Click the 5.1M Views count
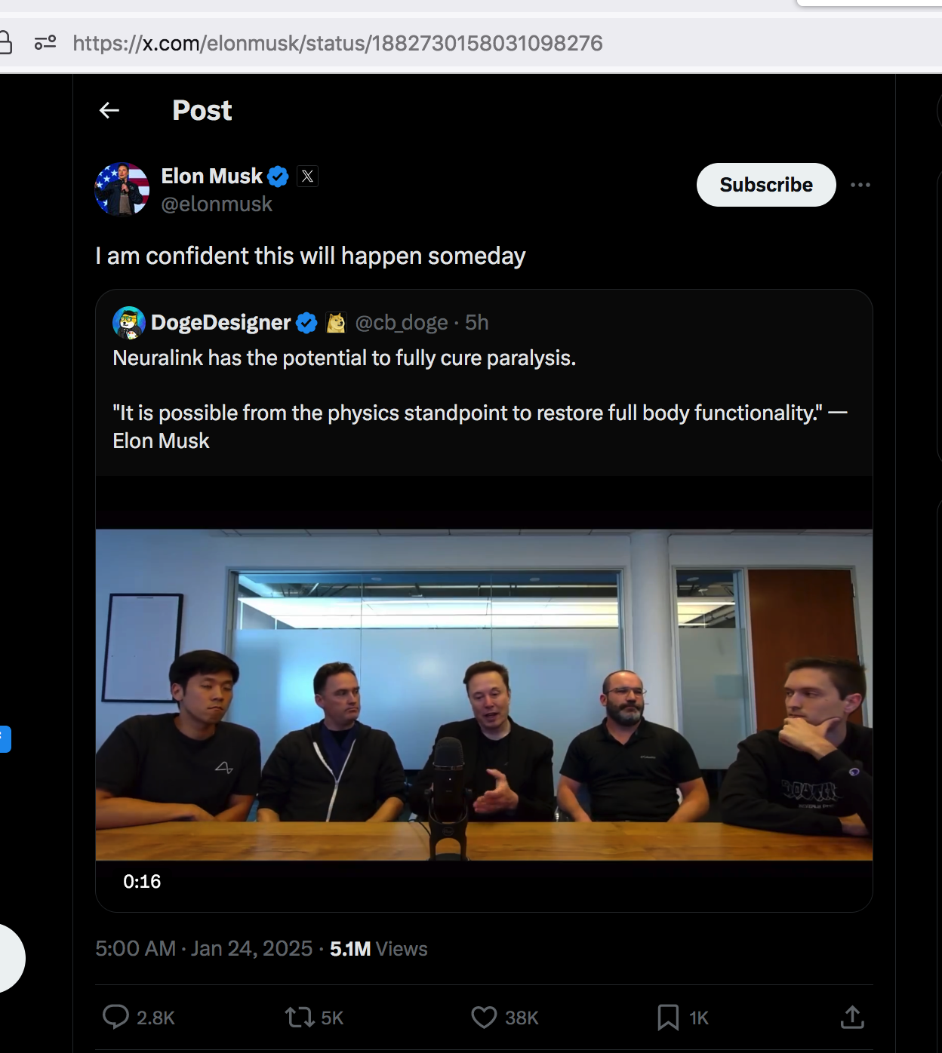Image resolution: width=942 pixels, height=1053 pixels. click(x=378, y=949)
